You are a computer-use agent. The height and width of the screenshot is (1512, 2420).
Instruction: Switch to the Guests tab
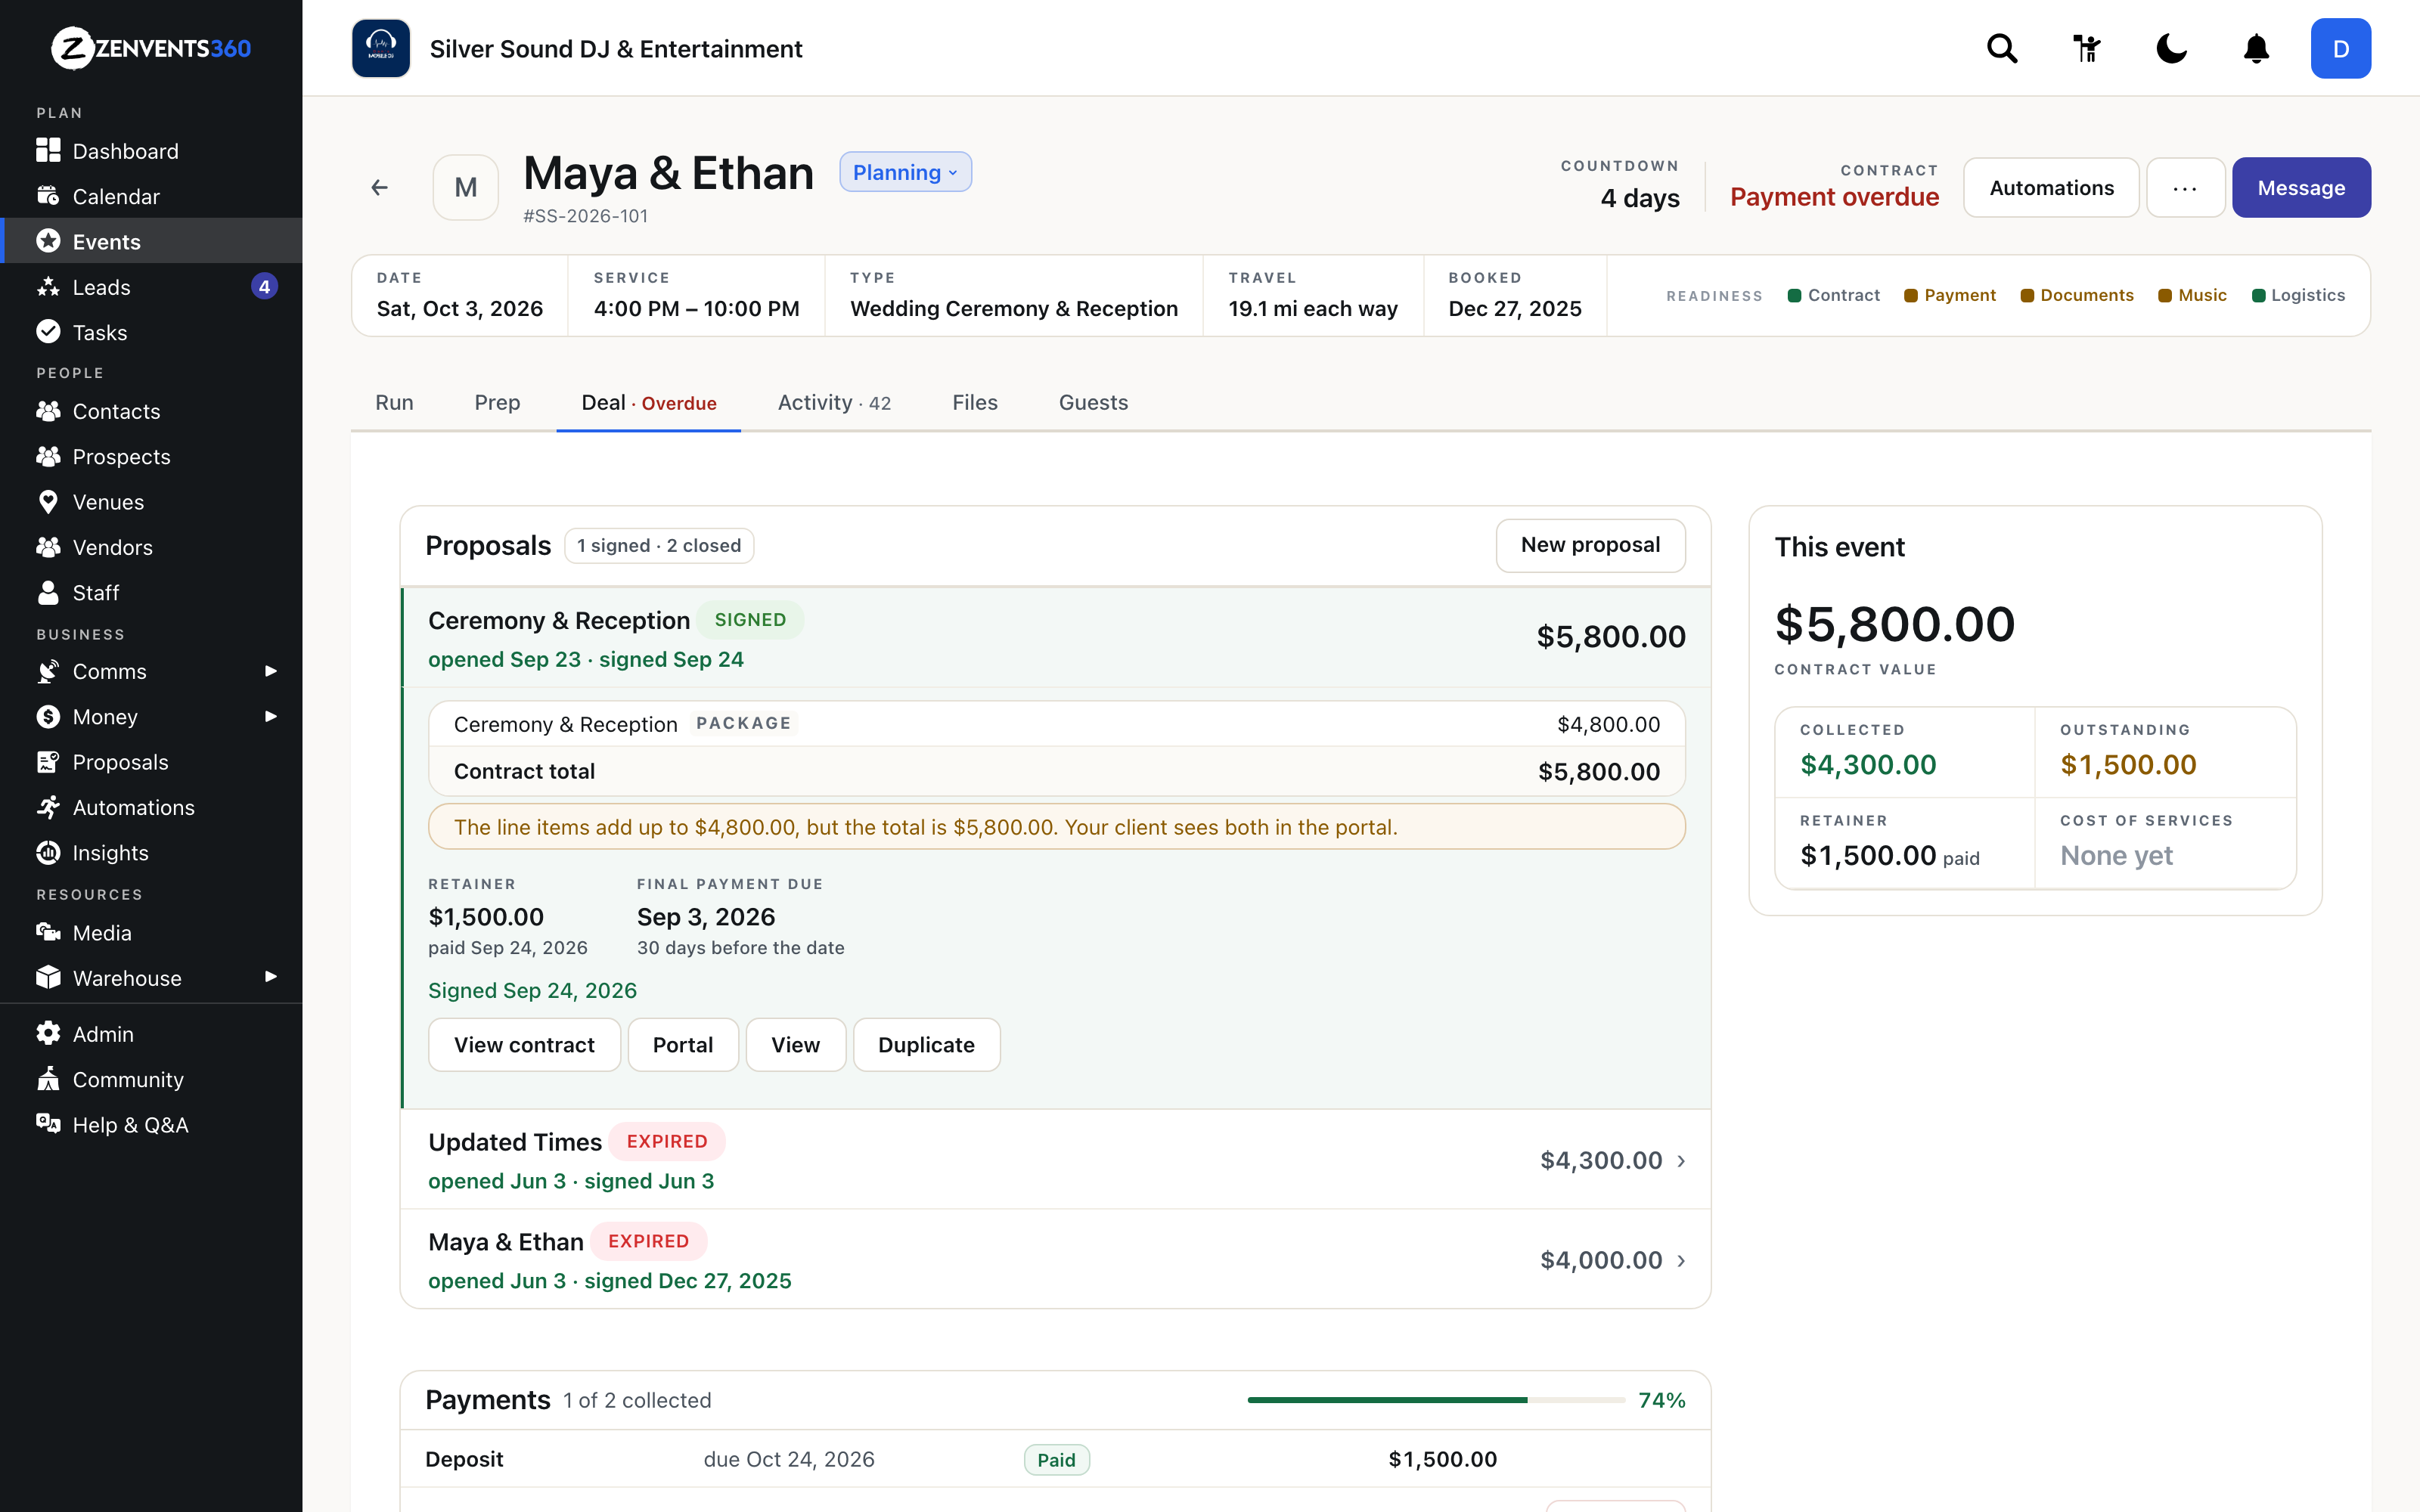pos(1093,402)
